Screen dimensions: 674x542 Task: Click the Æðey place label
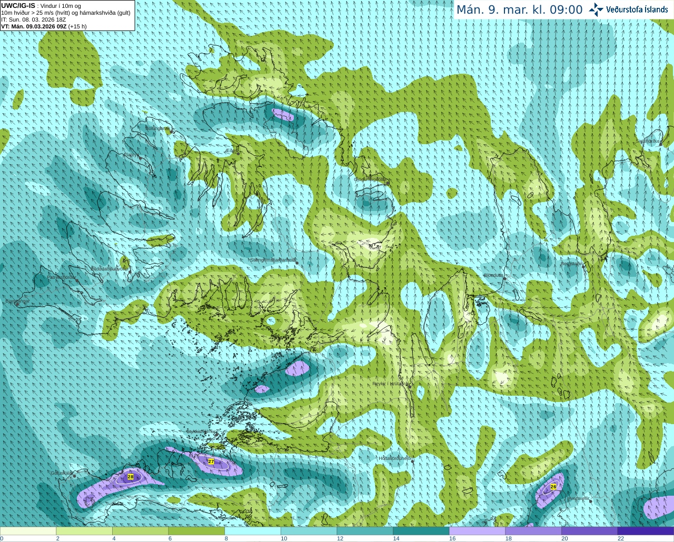(x=231, y=150)
